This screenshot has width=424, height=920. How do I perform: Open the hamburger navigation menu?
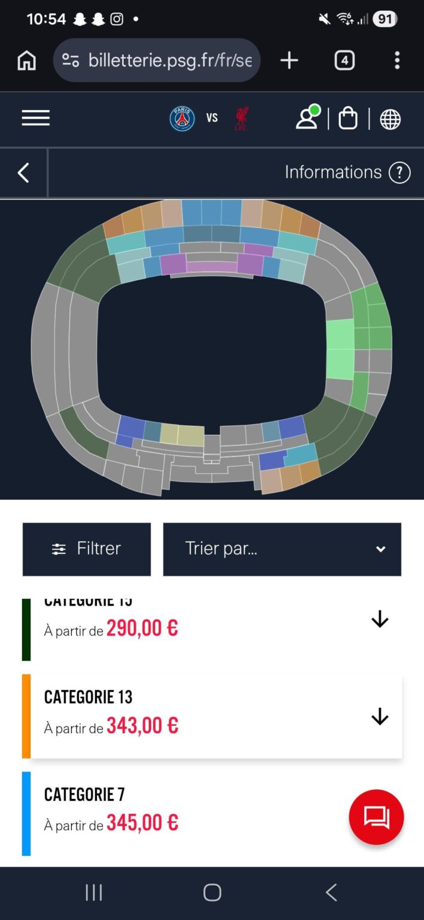35,118
